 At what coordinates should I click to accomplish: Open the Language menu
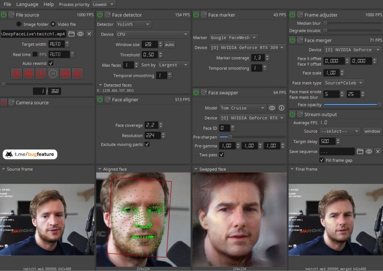(x=27, y=4)
